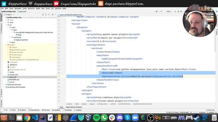Open OBS Studio from the dock
Viewport: 218px width, 122px height.
pos(151,118)
